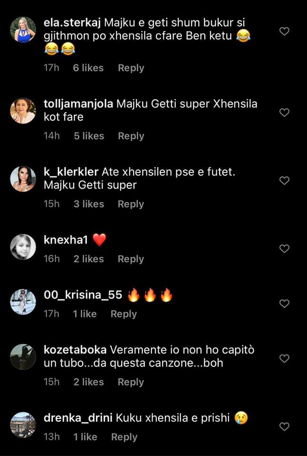View the 6 likes on ela.sterkaj's comment
This screenshot has height=456, width=307.
point(88,68)
